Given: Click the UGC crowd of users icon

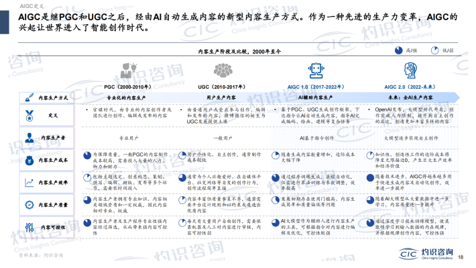Looking at the screenshot, I should [x=223, y=71].
